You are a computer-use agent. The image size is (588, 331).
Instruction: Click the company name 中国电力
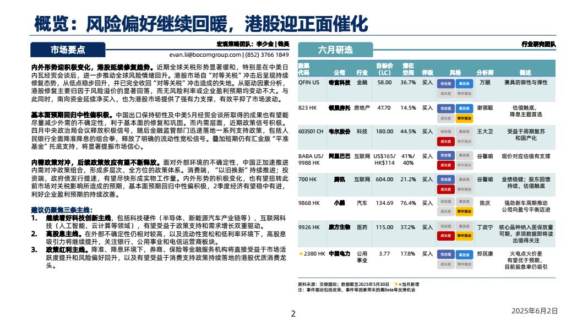click(x=339, y=254)
